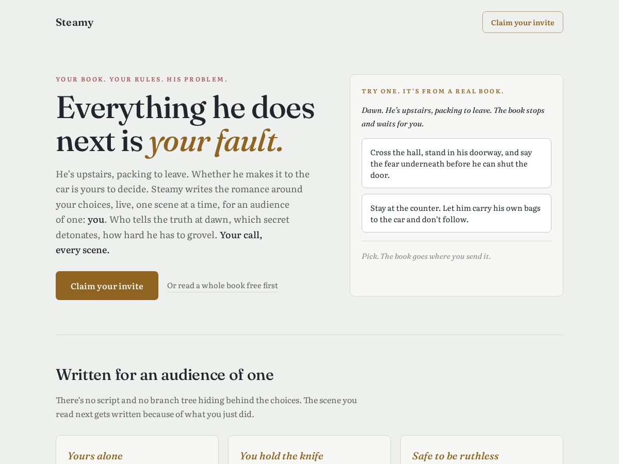The height and width of the screenshot is (464, 619).
Task: Choose 'Stay at the counter' option
Action: [x=457, y=213]
